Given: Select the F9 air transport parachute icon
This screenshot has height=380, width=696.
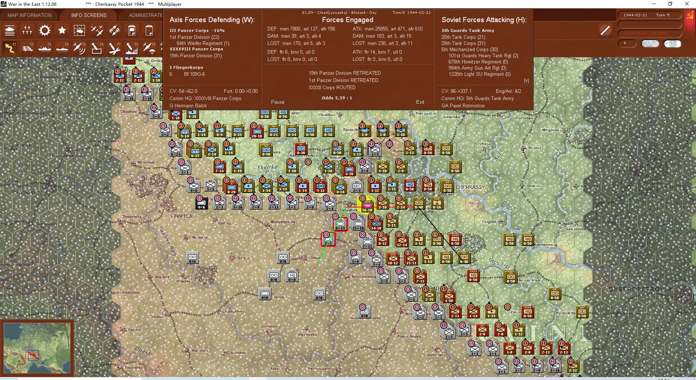Looking at the screenshot, I should (149, 48).
